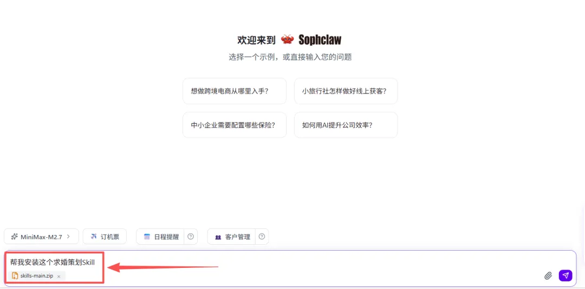This screenshot has height=289, width=585.
Task: Click the paperclip attach file icon
Action: 548,275
